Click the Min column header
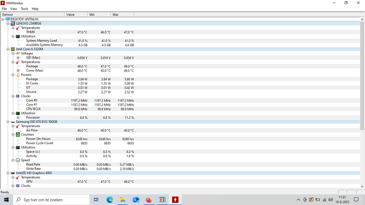365x205 pixels. (x=99, y=15)
